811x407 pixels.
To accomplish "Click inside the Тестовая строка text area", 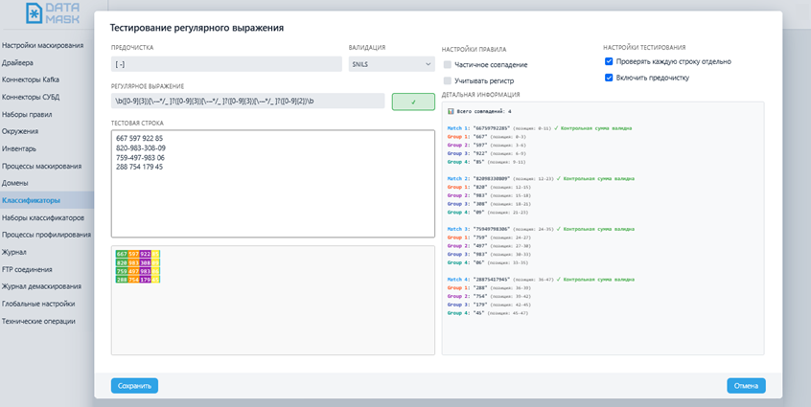I will point(273,182).
